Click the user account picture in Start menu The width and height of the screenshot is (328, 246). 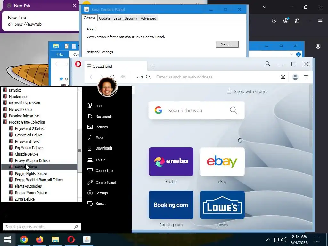click(x=108, y=86)
